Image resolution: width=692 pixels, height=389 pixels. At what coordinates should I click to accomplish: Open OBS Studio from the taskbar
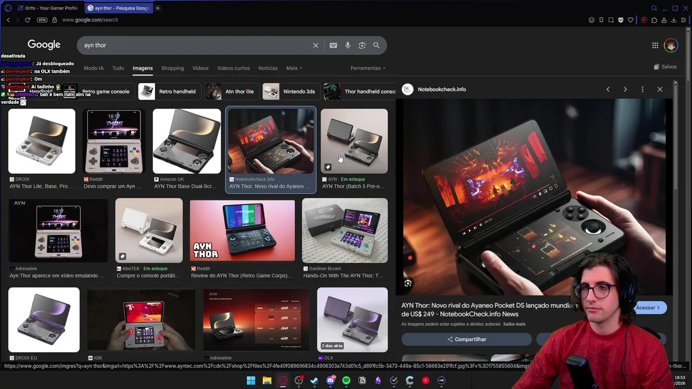pyautogui.click(x=298, y=380)
